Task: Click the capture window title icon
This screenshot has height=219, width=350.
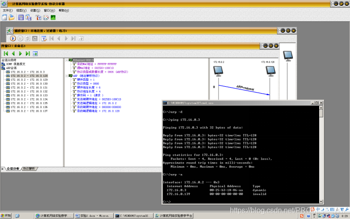Action: point(10,30)
